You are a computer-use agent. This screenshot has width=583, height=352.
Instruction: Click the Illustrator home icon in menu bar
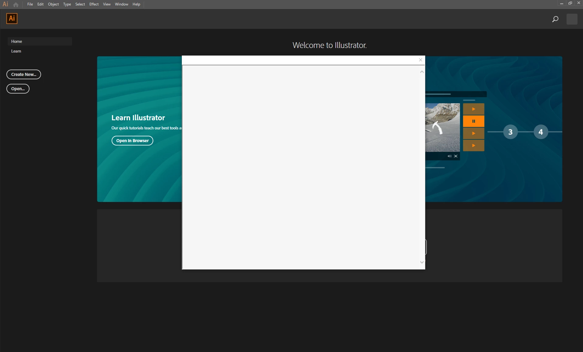[16, 5]
